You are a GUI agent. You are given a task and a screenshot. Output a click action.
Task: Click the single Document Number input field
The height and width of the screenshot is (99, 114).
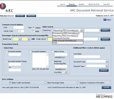click(15, 54)
